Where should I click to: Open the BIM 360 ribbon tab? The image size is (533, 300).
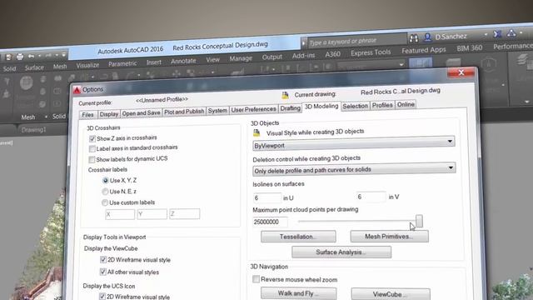tap(470, 48)
